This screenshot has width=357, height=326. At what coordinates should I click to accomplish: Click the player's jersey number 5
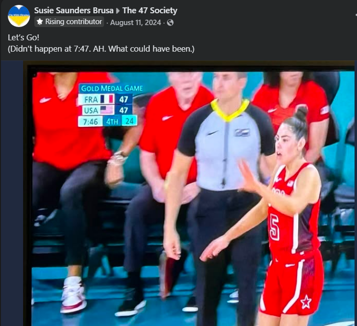pyautogui.click(x=275, y=228)
